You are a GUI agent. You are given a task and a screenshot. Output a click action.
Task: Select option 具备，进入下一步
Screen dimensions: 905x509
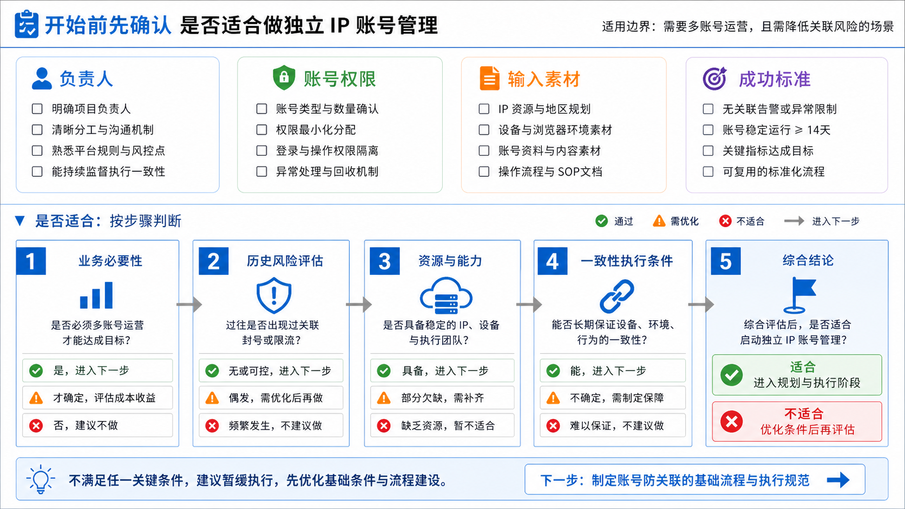pos(442,371)
